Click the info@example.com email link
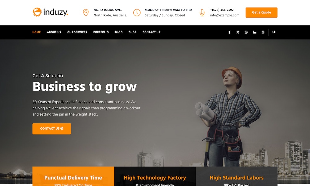310x186 pixels. [x=224, y=15]
